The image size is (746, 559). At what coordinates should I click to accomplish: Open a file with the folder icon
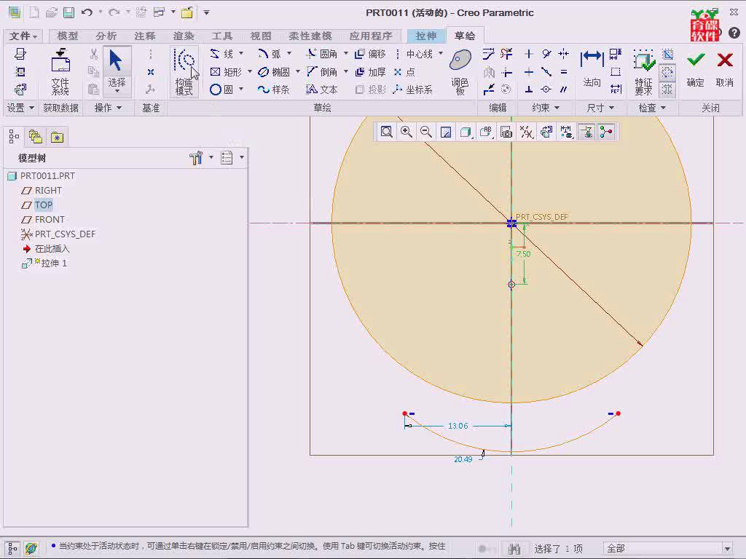pos(52,13)
